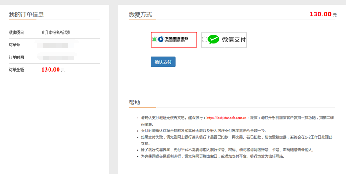
Task: Click the help line beginning 除了银行交易界面
Action: coord(227,150)
